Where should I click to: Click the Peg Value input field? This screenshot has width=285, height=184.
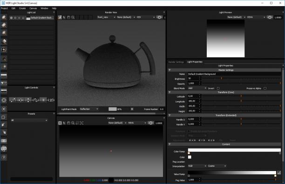193,180
